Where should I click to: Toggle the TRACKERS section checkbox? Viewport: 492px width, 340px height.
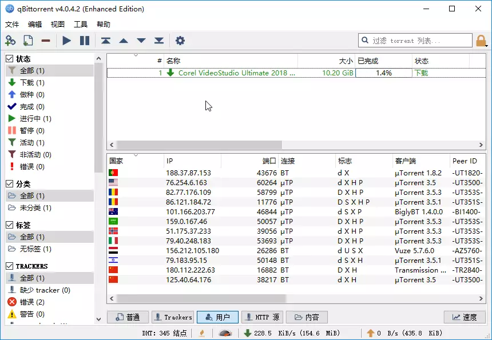tap(8, 266)
